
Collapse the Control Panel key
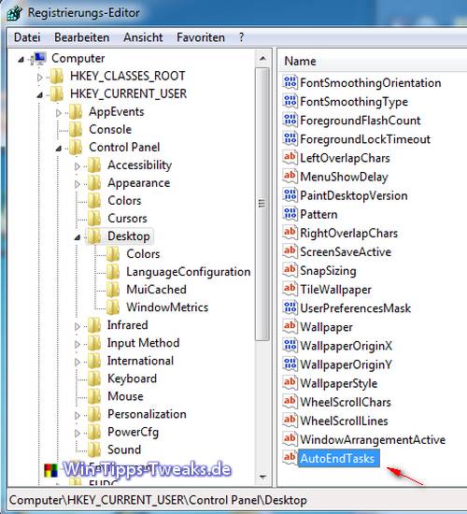(x=59, y=149)
